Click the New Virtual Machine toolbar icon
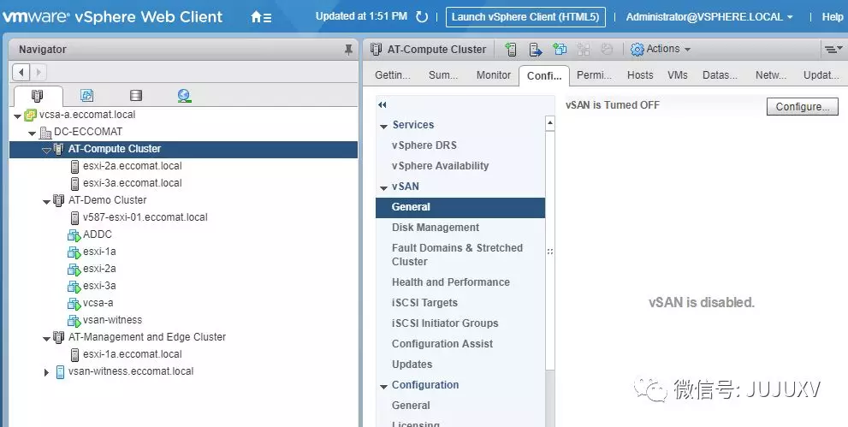 560,49
